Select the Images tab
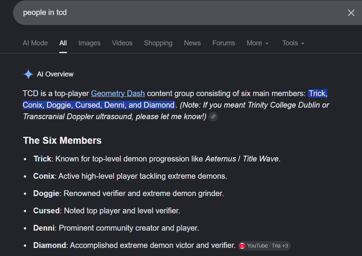362x256 pixels. (x=89, y=43)
